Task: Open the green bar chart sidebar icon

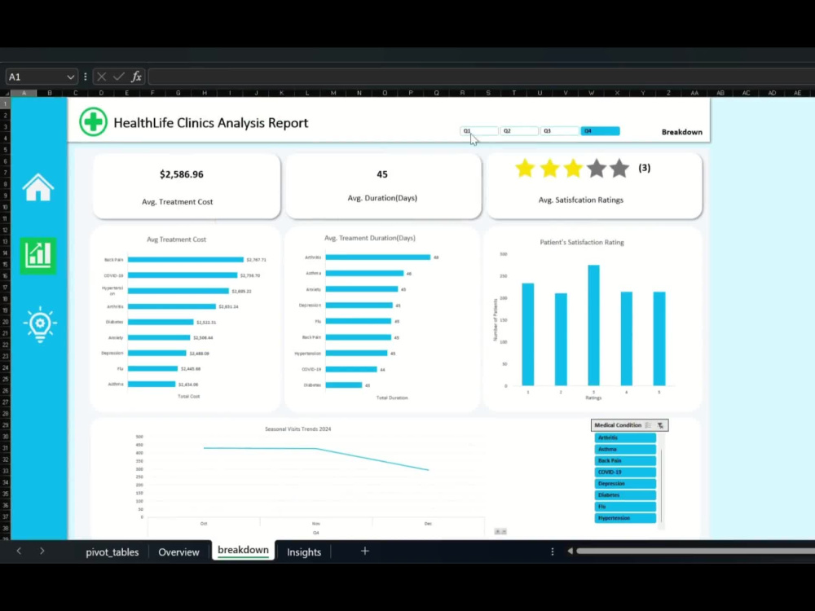Action: click(x=38, y=256)
